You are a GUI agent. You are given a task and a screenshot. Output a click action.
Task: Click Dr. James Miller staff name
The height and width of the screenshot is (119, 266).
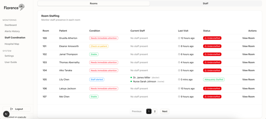(x=142, y=77)
